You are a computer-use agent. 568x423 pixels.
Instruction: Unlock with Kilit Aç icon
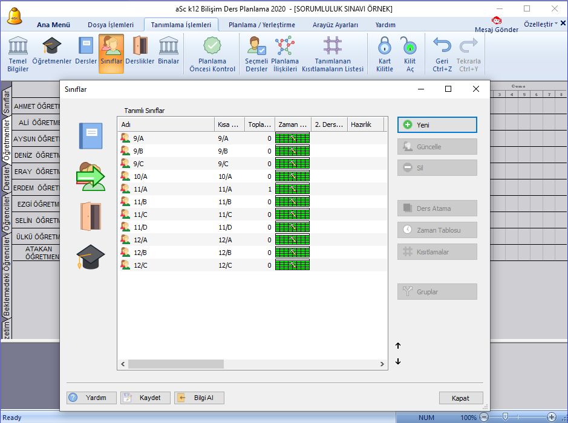(x=410, y=54)
